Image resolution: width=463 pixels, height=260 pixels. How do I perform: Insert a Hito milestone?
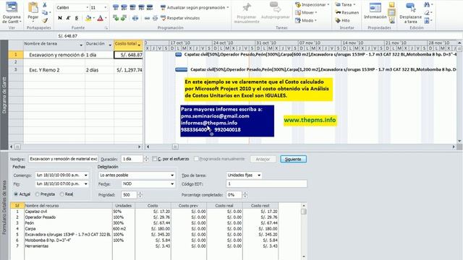343,20
